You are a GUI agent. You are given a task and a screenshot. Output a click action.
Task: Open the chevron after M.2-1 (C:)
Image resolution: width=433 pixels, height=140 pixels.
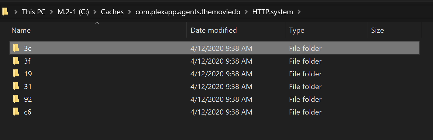[95, 12]
